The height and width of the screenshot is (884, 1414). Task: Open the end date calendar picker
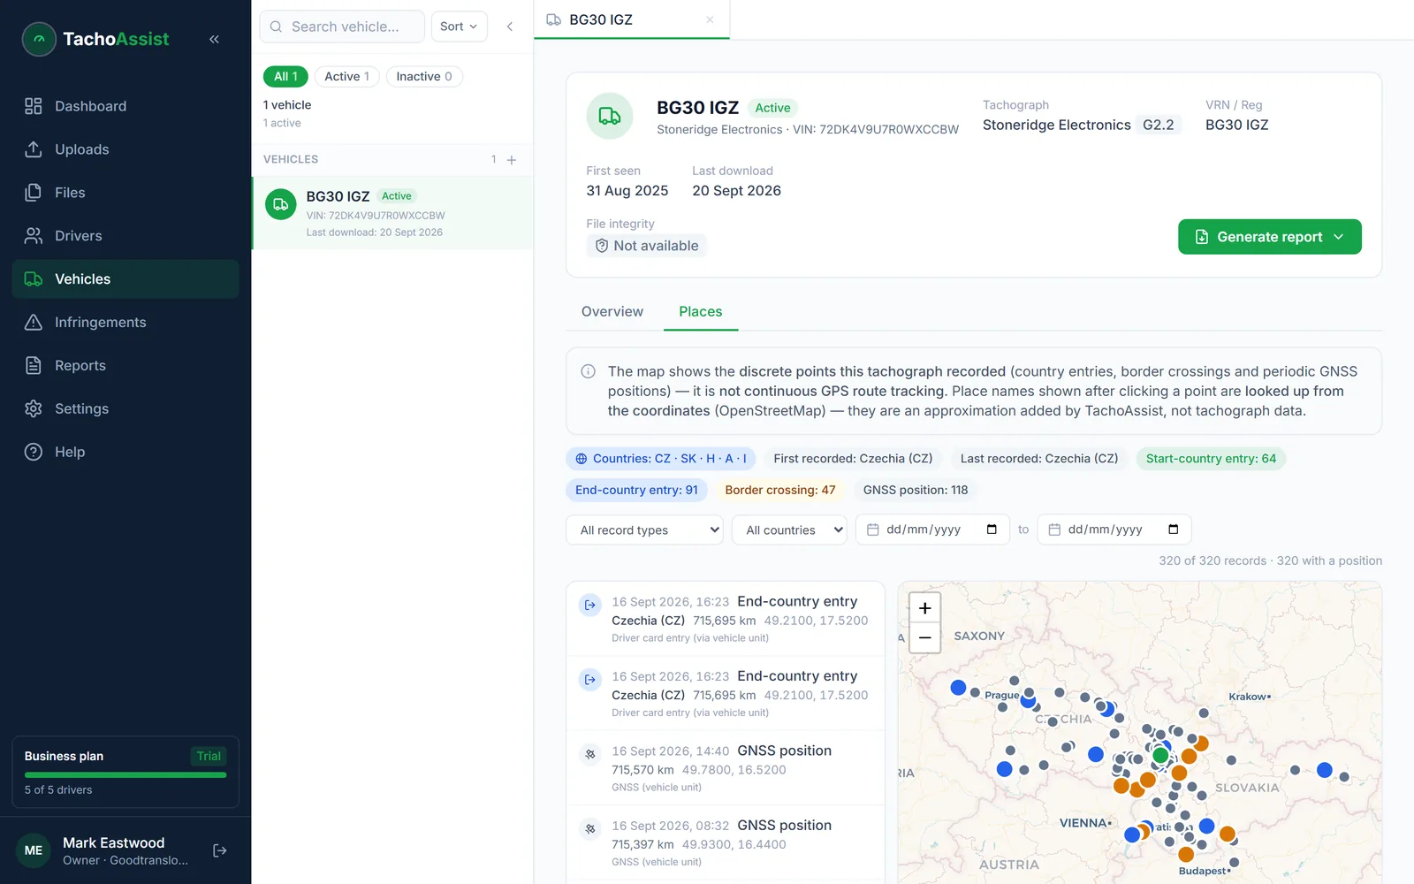1174,530
